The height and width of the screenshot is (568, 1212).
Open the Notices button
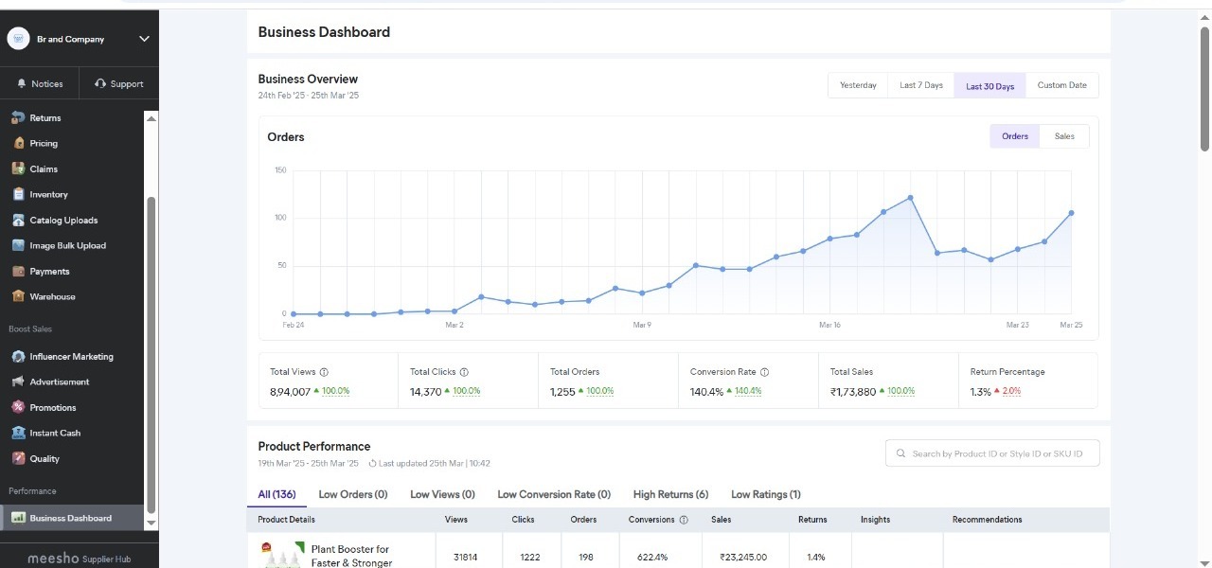(x=40, y=83)
